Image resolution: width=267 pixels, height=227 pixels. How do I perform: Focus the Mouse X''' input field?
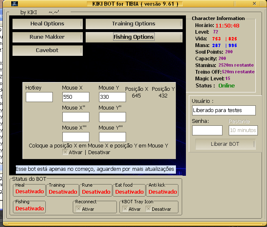(x=76, y=137)
